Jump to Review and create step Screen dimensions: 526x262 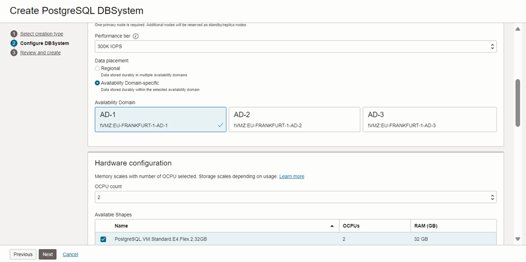pyautogui.click(x=40, y=53)
